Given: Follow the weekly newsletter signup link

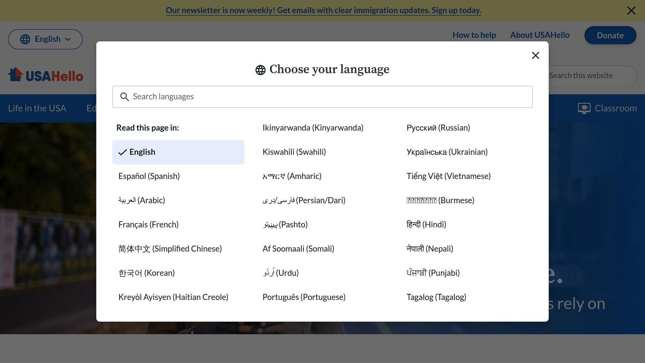Looking at the screenshot, I should tap(323, 10).
